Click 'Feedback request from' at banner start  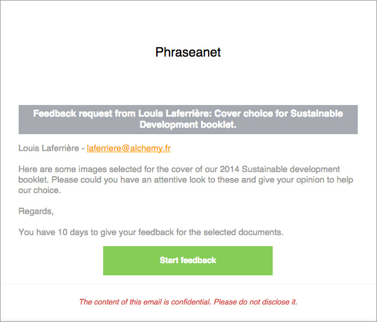pyautogui.click(x=84, y=113)
